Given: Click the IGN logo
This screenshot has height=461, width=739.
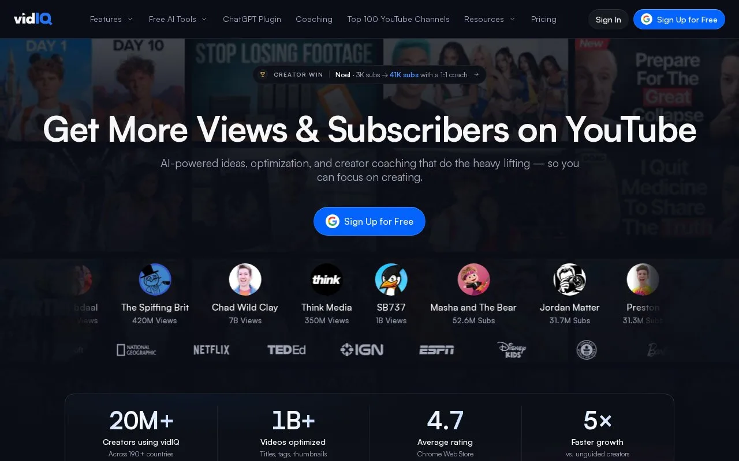Looking at the screenshot, I should click(361, 350).
